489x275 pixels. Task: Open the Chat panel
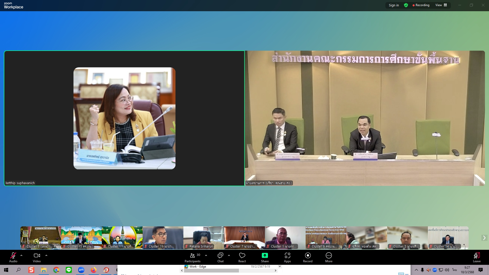(x=221, y=257)
